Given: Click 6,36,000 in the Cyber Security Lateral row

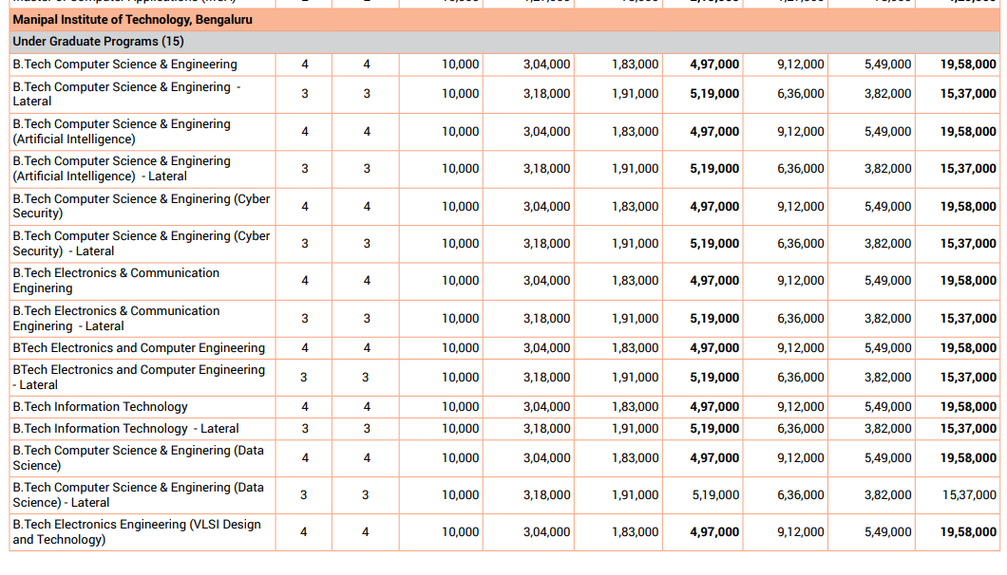Looking at the screenshot, I should coord(800,244).
